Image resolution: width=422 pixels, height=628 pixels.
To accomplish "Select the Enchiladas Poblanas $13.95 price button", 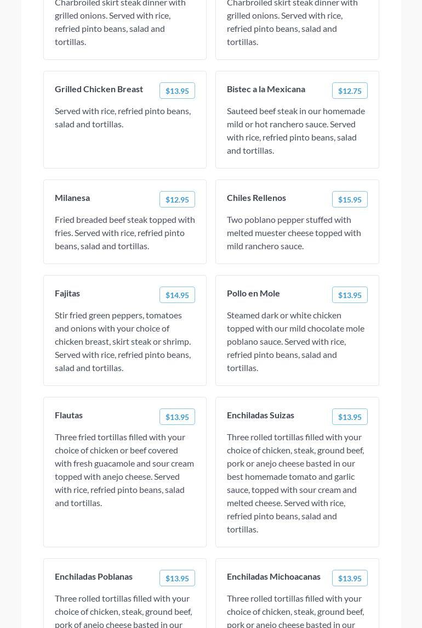I will click(177, 578).
